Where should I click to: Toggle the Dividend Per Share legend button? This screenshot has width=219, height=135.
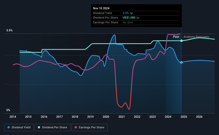point(53,128)
